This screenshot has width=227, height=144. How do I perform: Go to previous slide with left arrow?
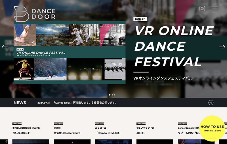click(x=5, y=47)
